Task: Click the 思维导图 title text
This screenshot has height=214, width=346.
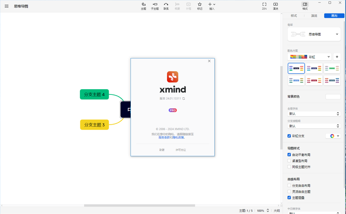Action: (21, 6)
